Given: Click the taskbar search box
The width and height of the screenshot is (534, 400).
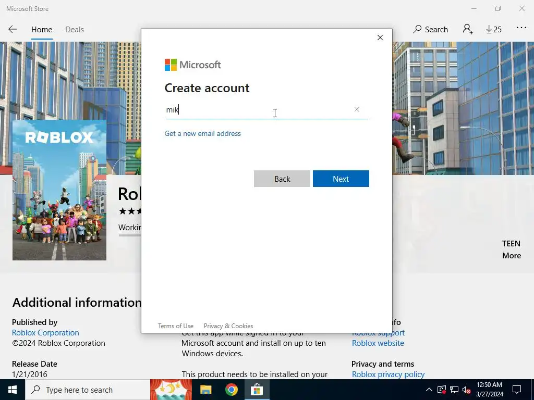Looking at the screenshot, I should click(x=88, y=390).
